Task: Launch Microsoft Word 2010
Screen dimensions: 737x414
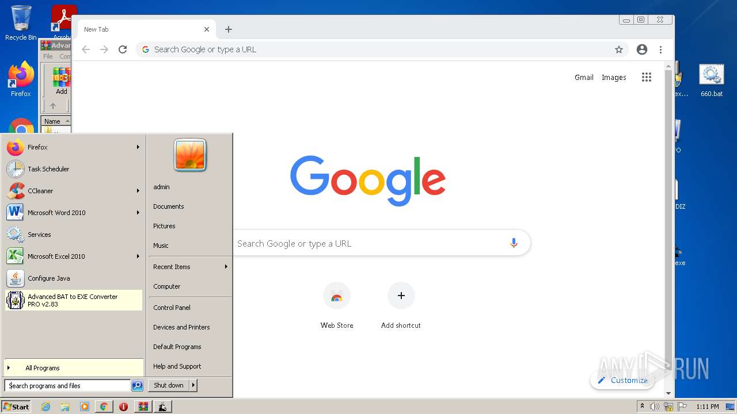Action: (x=73, y=213)
